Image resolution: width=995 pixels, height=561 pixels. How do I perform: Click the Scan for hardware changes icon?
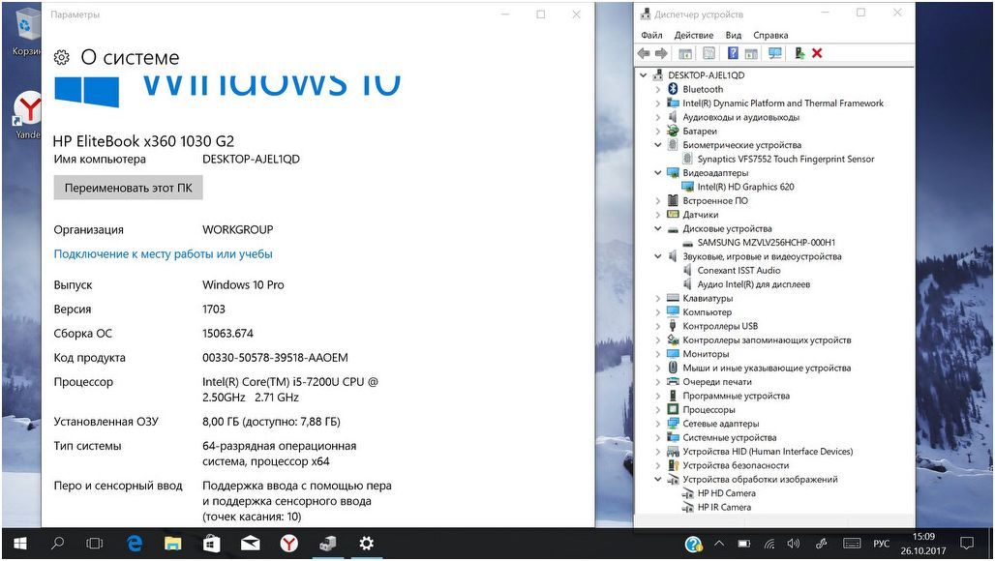[x=775, y=53]
